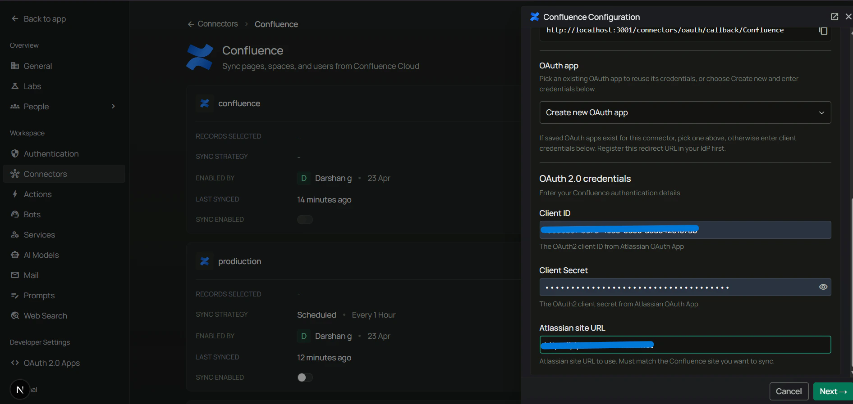Open the Create new OAuth app dropdown
Viewport: 853px width, 404px height.
point(685,112)
